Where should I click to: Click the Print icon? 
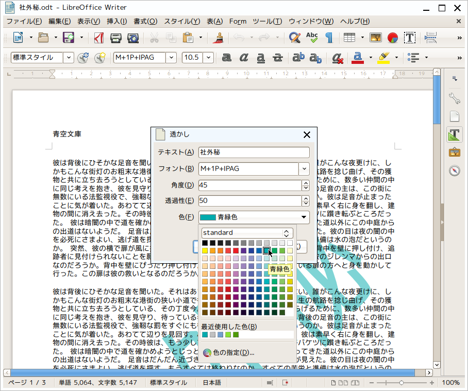[116, 38]
